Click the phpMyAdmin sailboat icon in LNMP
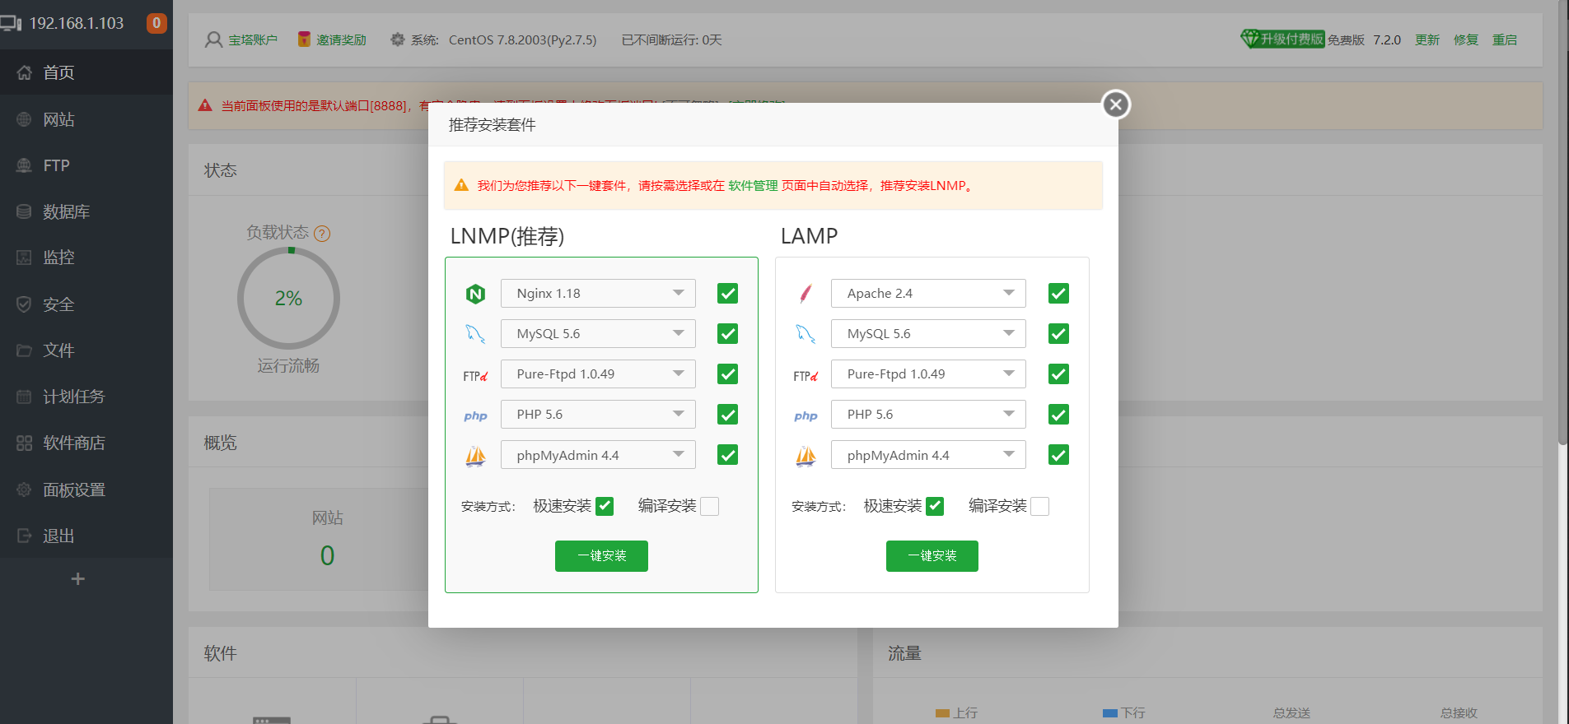 tap(475, 456)
